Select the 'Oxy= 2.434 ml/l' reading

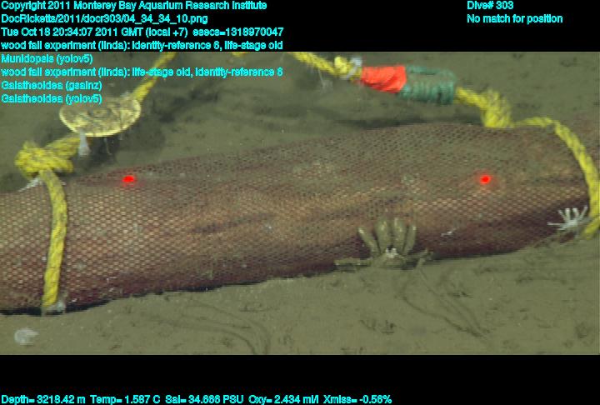[283, 400]
